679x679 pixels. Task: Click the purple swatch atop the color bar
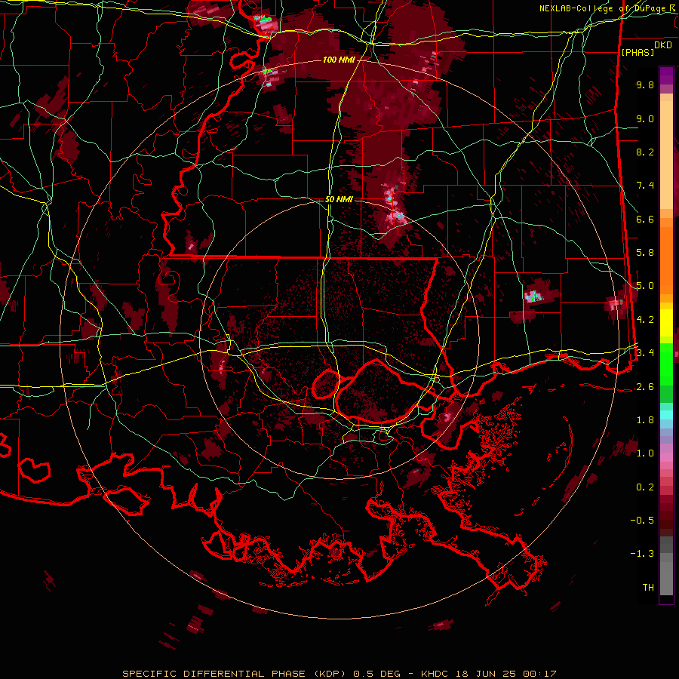666,75
